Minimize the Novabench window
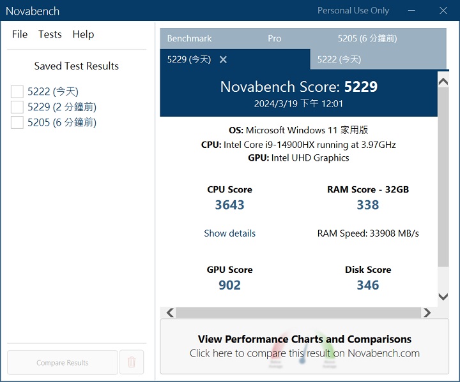Image resolution: width=460 pixels, height=382 pixels. (413, 11)
